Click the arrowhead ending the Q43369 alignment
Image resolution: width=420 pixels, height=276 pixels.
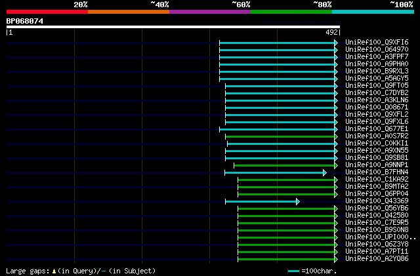pyautogui.click(x=298, y=201)
